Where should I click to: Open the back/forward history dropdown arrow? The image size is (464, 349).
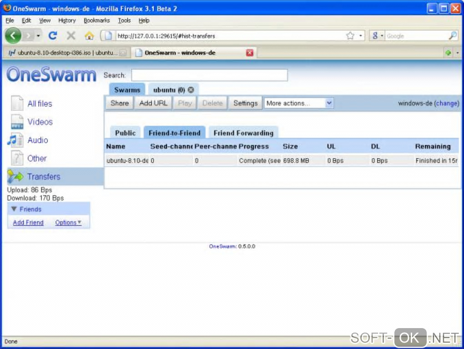pyautogui.click(x=38, y=36)
